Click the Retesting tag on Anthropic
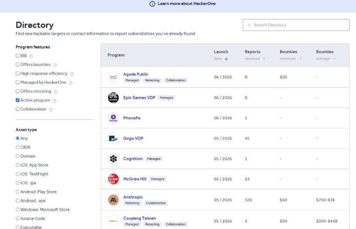 point(132,203)
